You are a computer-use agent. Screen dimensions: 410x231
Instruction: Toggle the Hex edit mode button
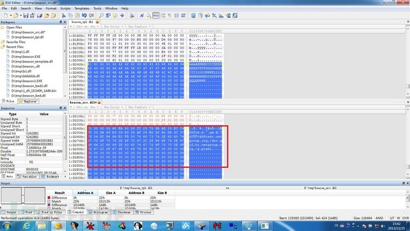coord(156,15)
